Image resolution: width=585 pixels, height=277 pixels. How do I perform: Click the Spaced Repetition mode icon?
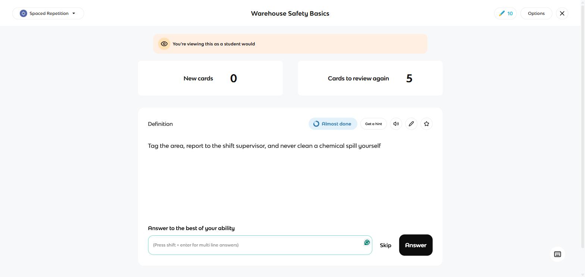point(24,13)
